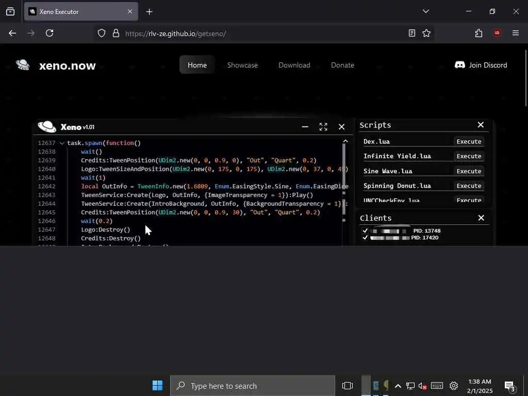
Task: Select the Home nav tab
Action: tap(197, 64)
